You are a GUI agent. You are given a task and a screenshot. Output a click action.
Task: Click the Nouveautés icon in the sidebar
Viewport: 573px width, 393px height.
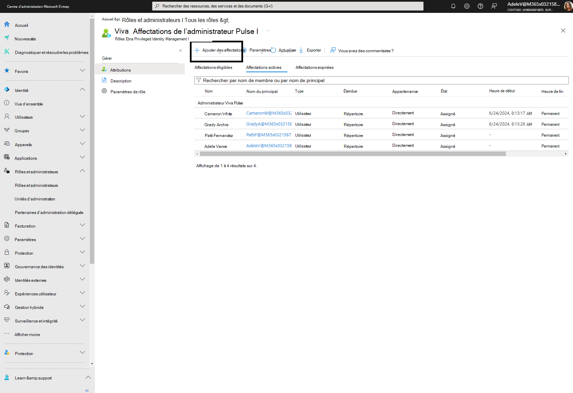pos(7,38)
